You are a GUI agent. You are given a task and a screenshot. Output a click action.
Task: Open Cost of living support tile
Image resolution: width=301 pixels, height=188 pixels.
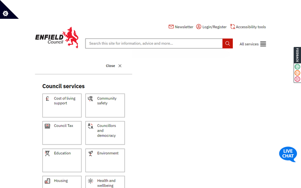tap(62, 105)
